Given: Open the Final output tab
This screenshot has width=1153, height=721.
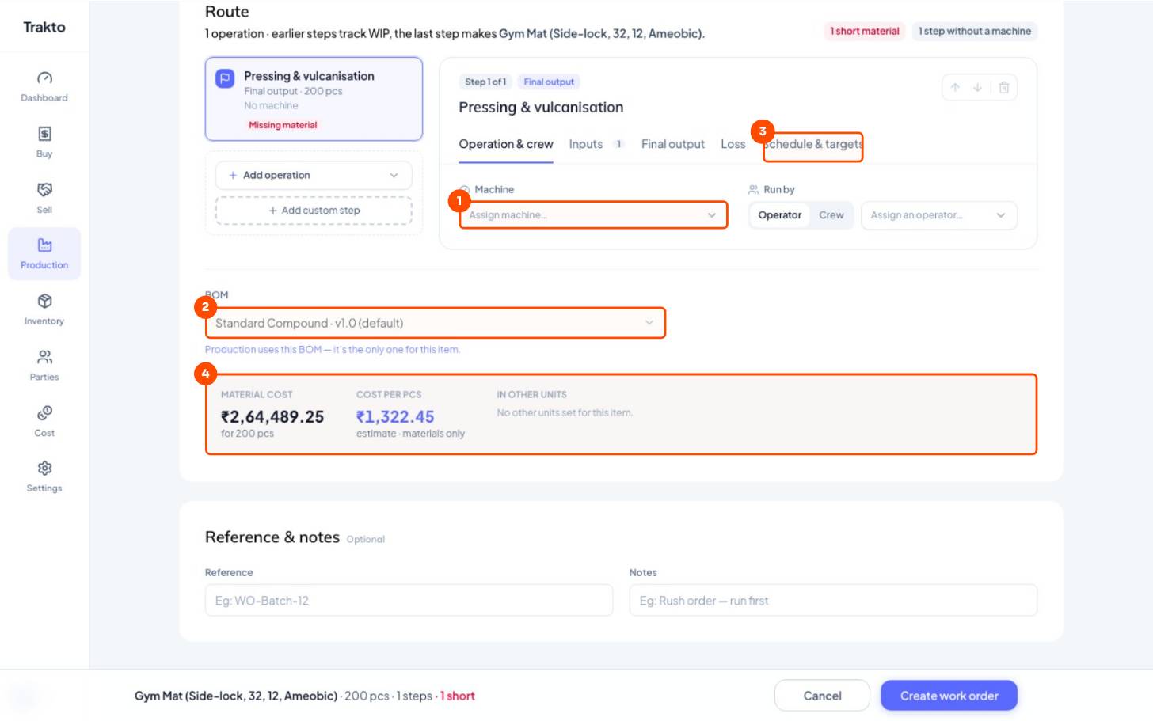Looking at the screenshot, I should pyautogui.click(x=672, y=144).
